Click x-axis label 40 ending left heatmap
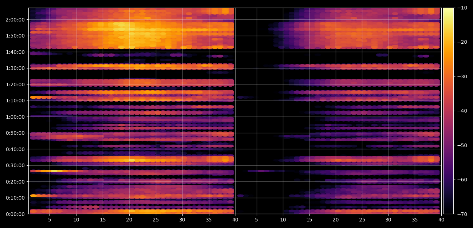 point(235,220)
